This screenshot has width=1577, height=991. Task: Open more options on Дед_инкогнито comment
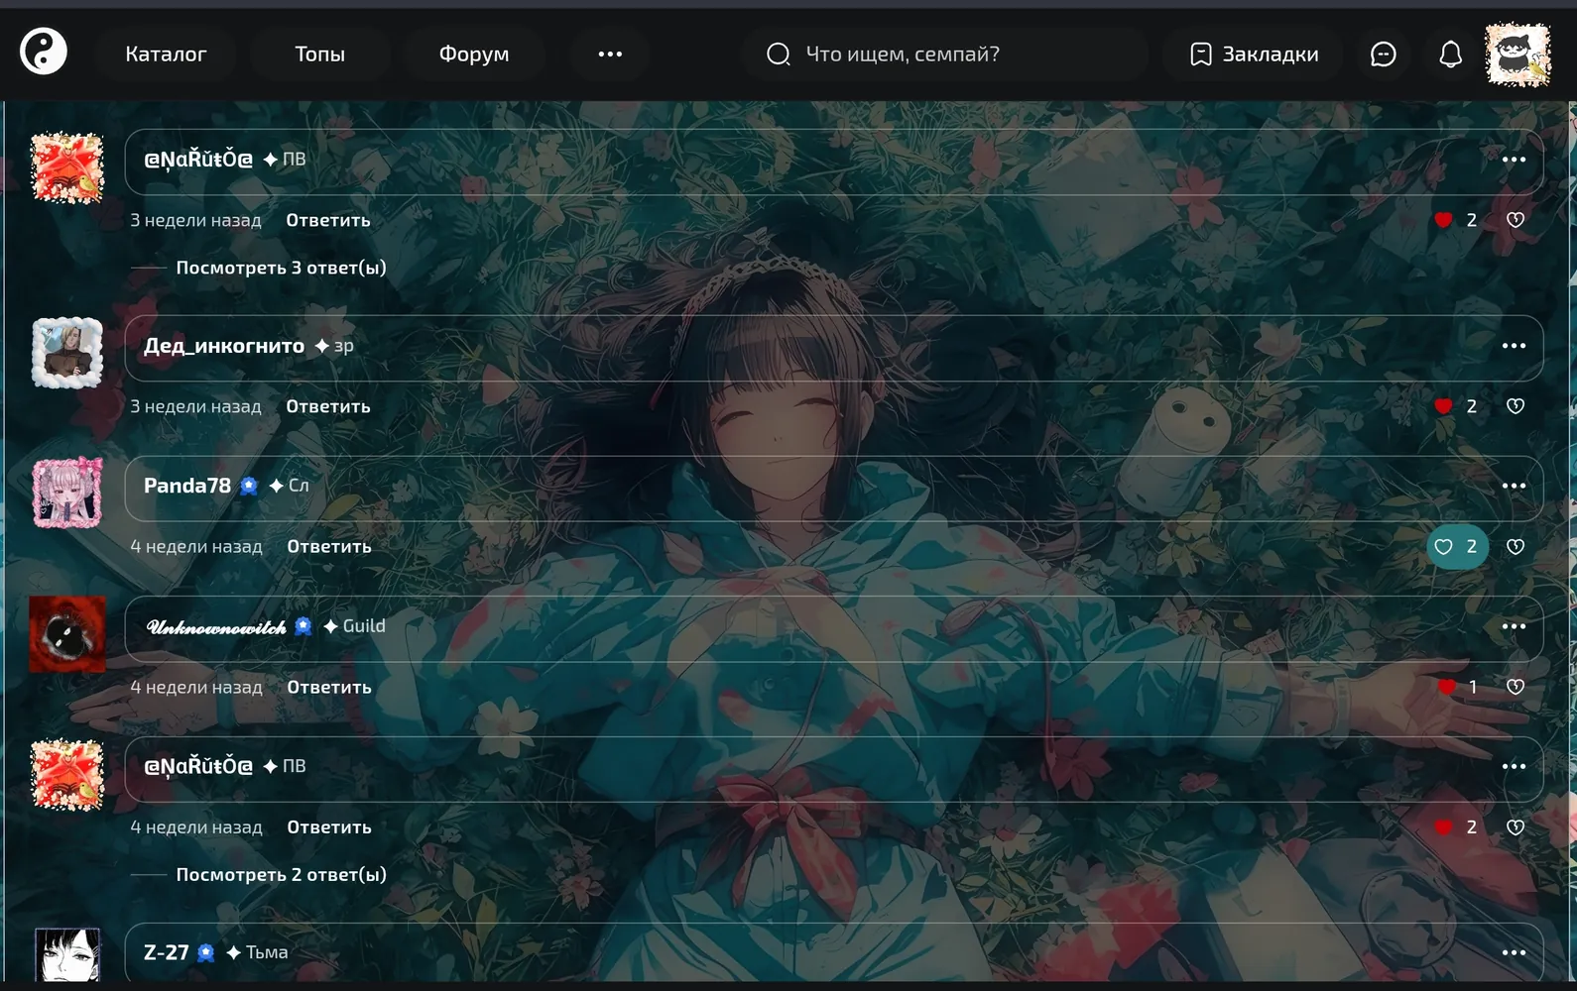(1514, 346)
